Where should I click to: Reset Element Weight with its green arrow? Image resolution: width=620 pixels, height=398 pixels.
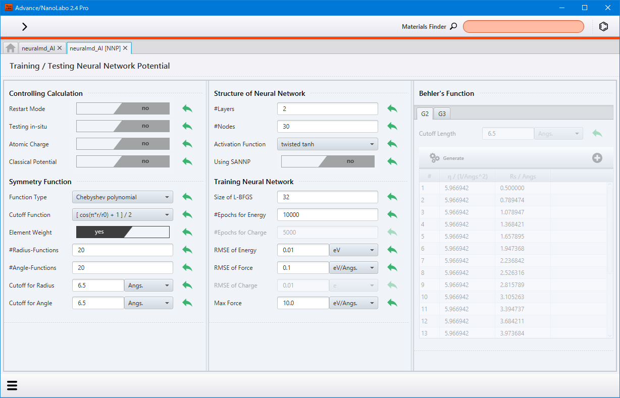pos(187,233)
